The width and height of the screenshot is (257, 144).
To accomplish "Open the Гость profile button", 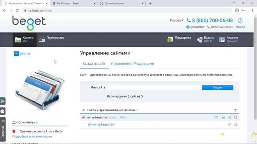I will (x=241, y=10).
